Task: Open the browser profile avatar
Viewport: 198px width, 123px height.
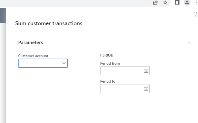Action: pyautogui.click(x=187, y=2)
